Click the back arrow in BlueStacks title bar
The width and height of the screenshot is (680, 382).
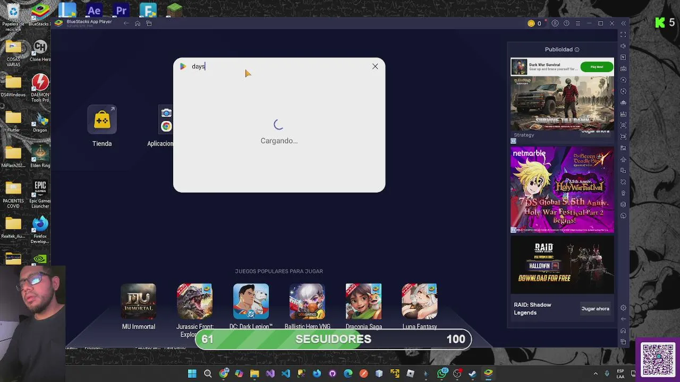click(x=126, y=23)
